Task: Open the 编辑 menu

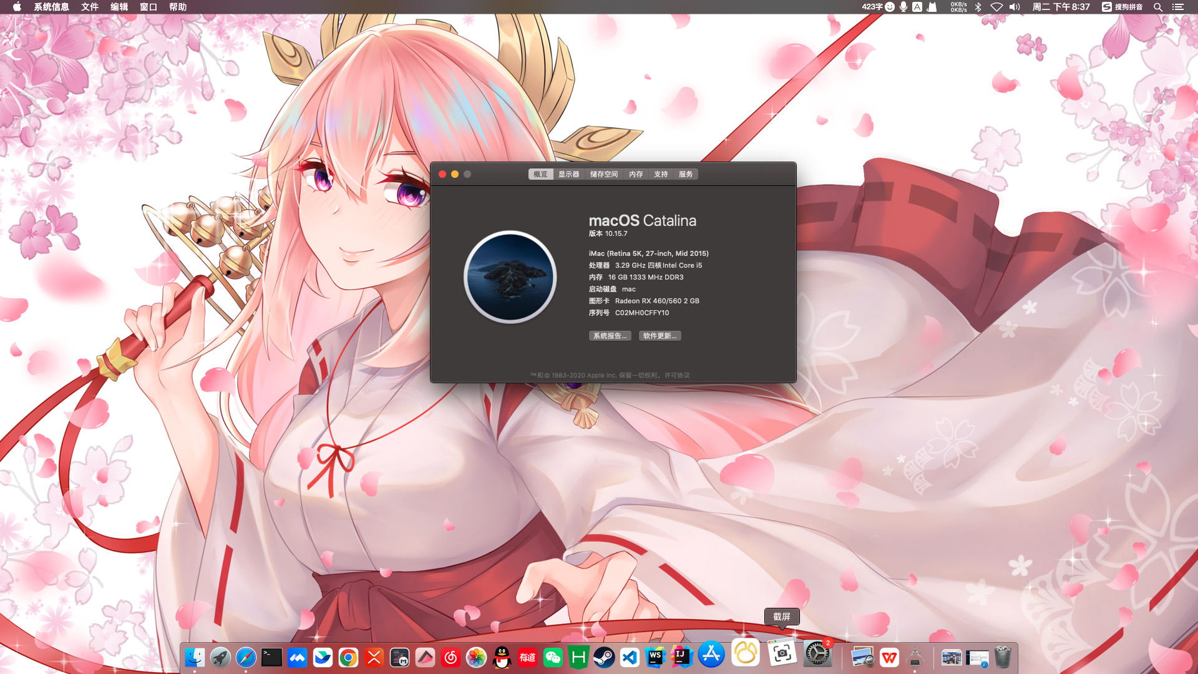Action: point(119,7)
